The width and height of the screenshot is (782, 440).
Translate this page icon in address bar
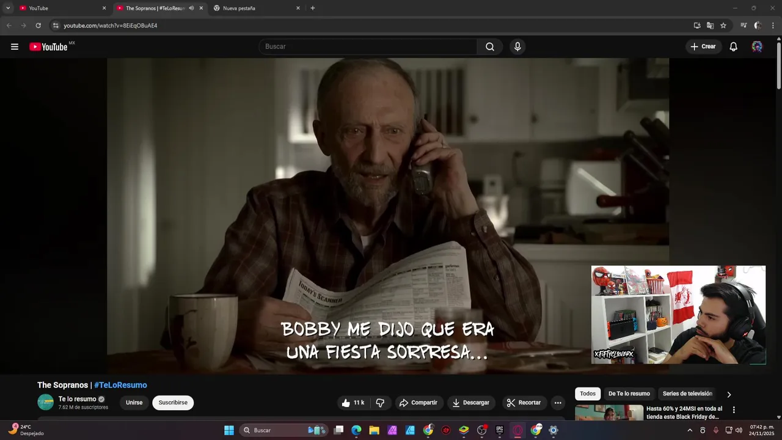click(x=710, y=25)
